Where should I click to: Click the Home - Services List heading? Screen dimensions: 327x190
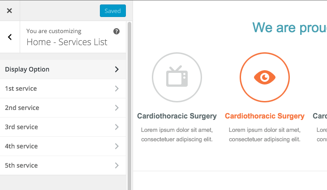(x=67, y=42)
